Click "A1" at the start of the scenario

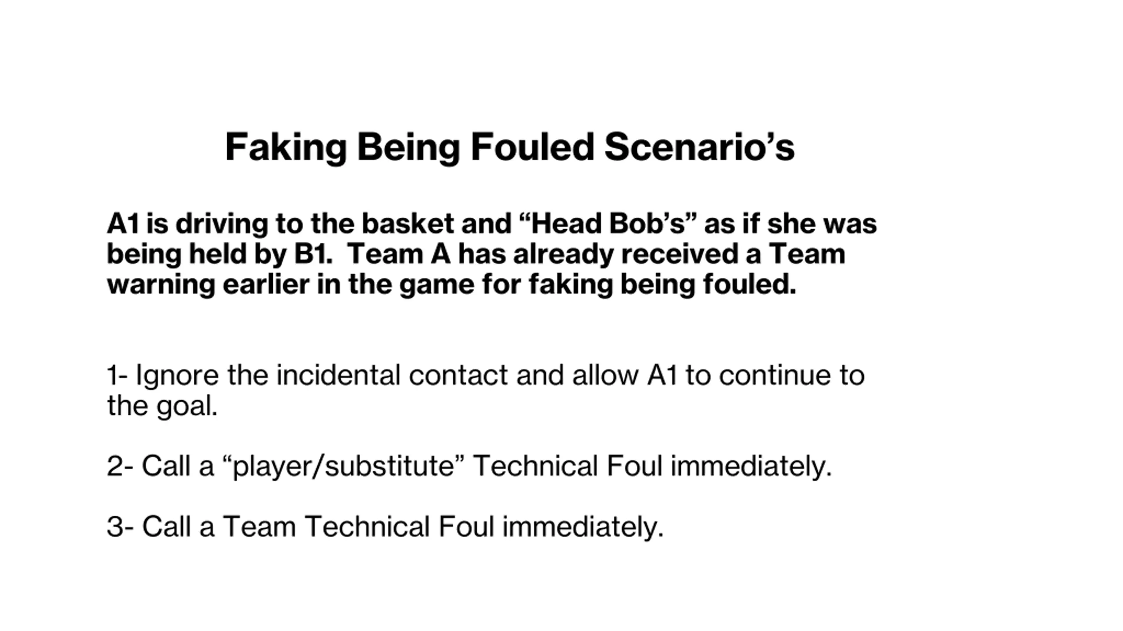[123, 224]
